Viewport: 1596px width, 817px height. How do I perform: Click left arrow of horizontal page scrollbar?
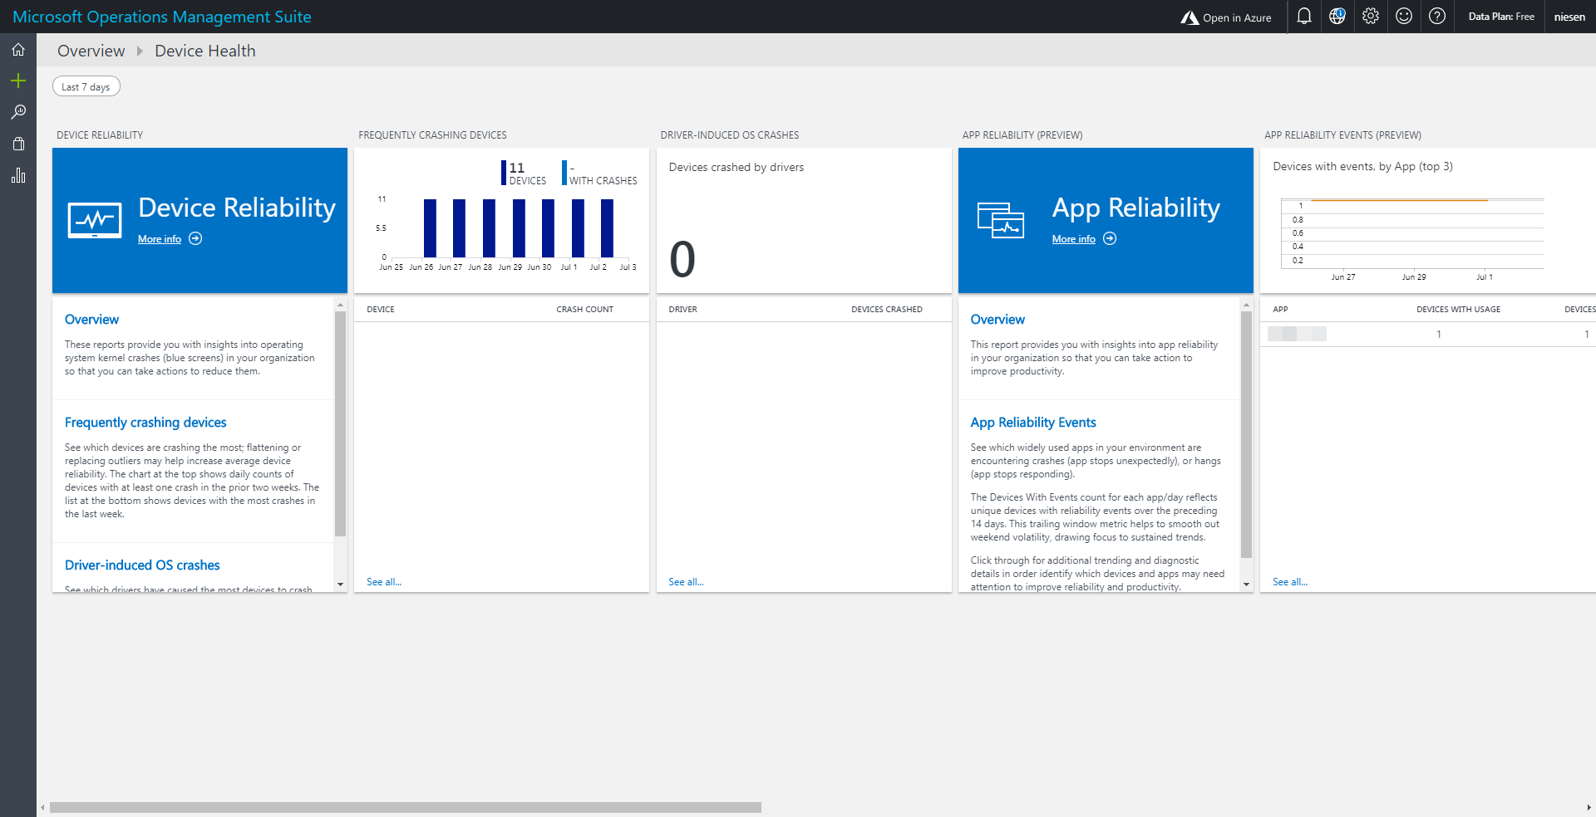(x=42, y=807)
